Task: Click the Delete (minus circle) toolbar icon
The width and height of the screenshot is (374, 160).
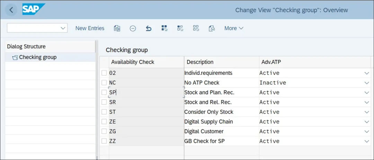Action: click(133, 28)
